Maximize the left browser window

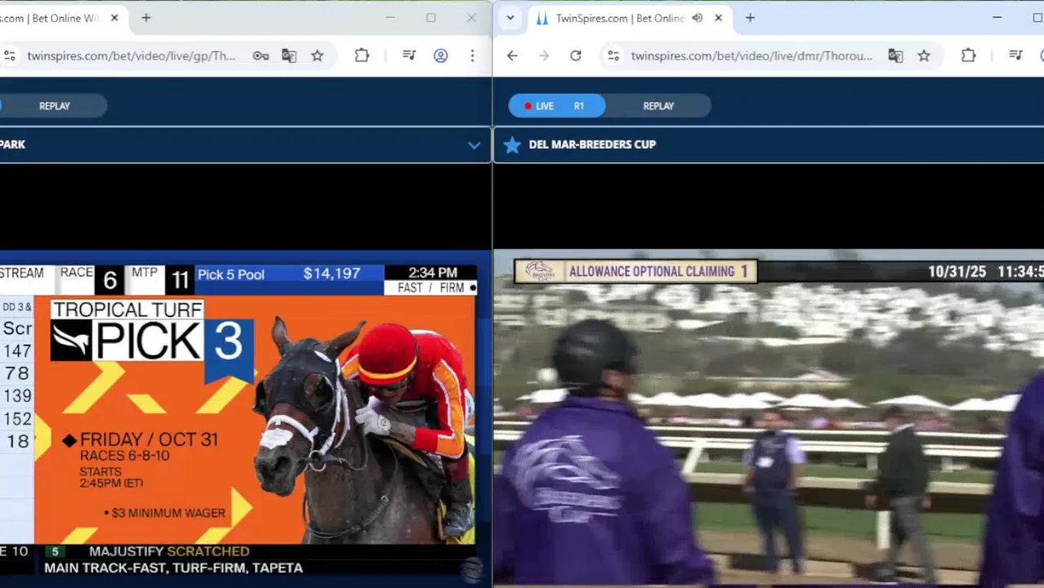point(431,17)
